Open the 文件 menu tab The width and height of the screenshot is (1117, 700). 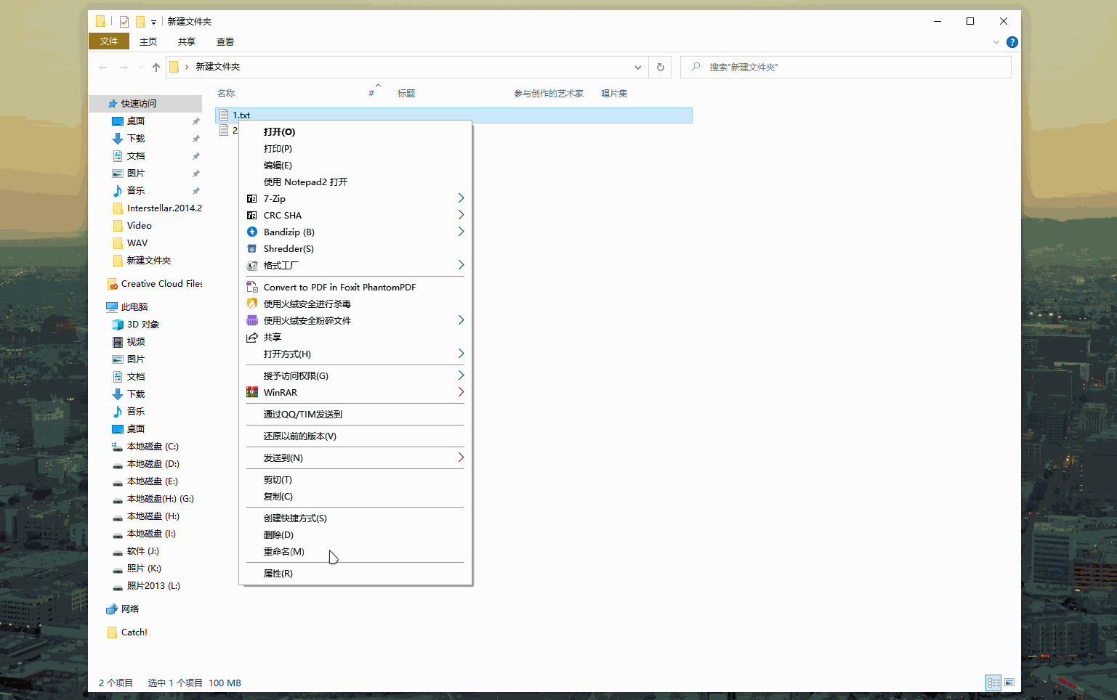pyautogui.click(x=109, y=41)
